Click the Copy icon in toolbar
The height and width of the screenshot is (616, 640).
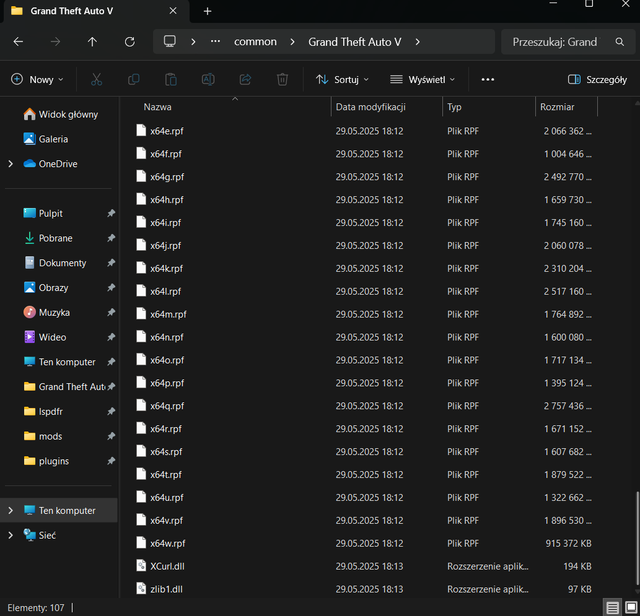pos(133,79)
